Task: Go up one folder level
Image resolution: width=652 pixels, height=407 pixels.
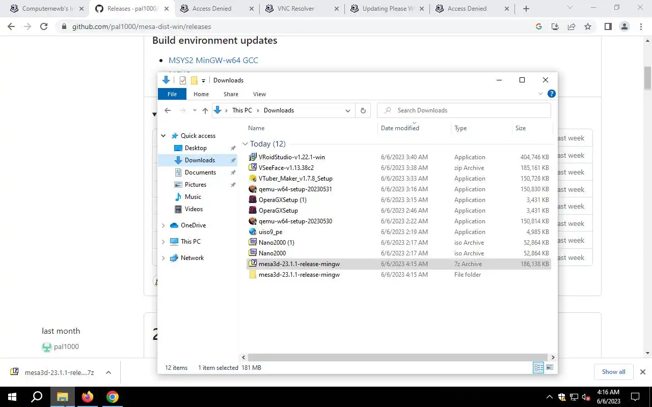Action: [x=205, y=110]
